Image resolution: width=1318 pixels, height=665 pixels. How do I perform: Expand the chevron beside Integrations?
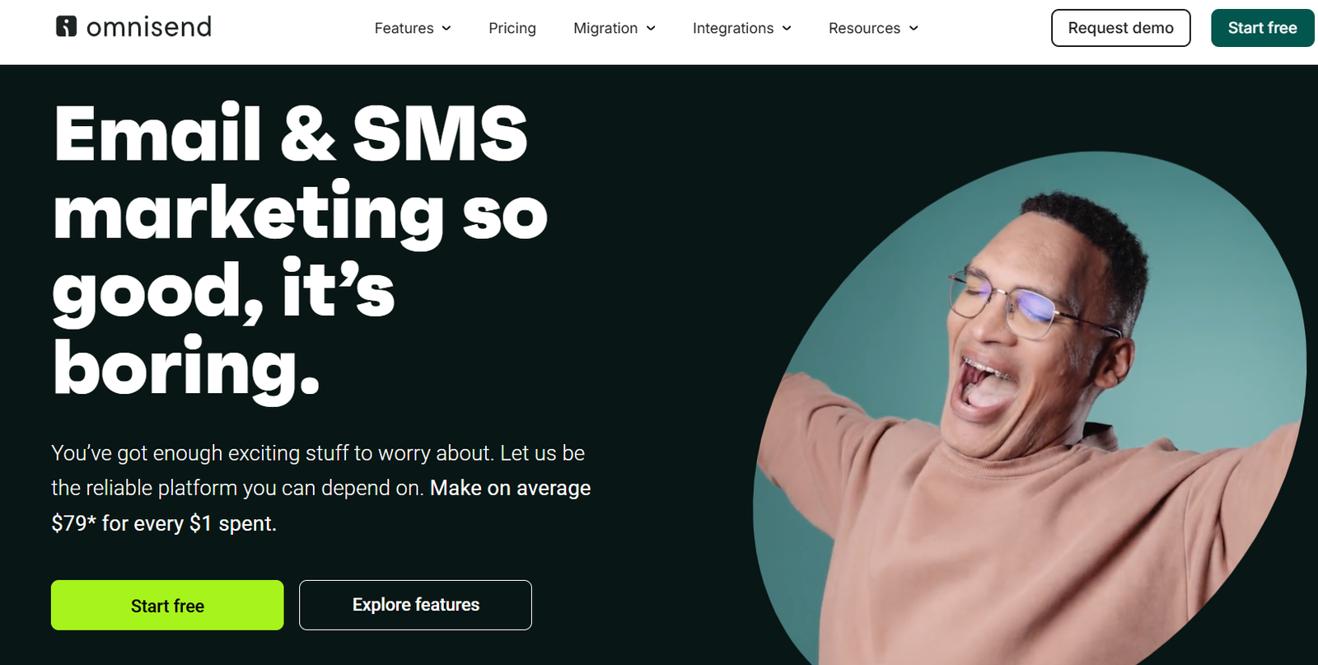[x=787, y=28]
